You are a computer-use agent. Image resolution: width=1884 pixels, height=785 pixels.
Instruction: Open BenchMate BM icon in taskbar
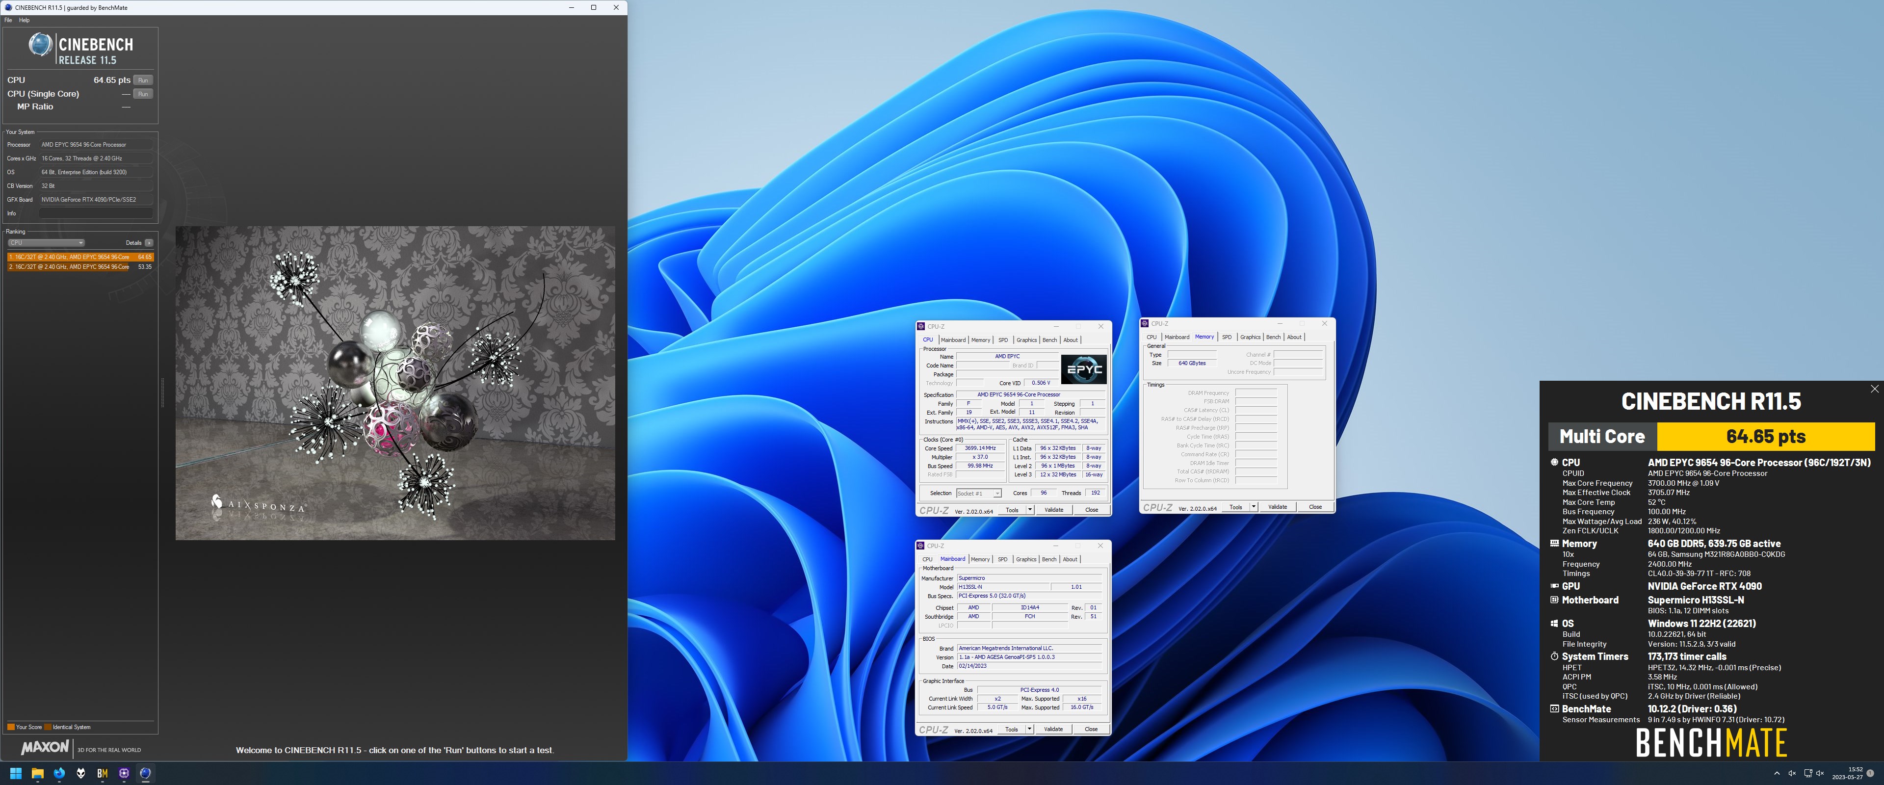pyautogui.click(x=103, y=773)
